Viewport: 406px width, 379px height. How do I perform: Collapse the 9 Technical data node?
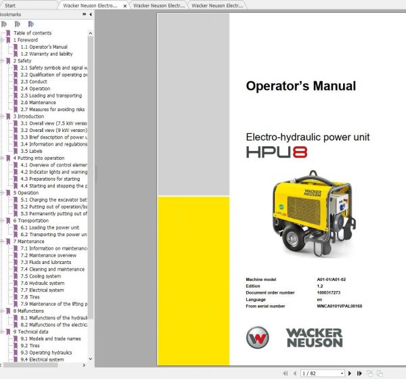click(1, 332)
